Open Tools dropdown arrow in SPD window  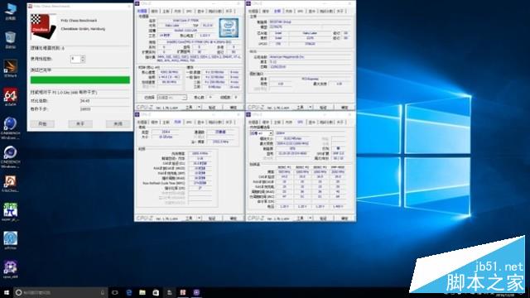[311, 219]
